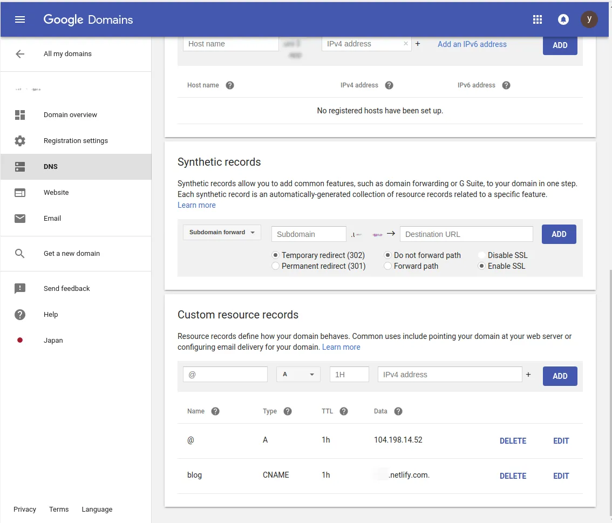Select Disable SSL option
This screenshot has width=612, height=523.
[481, 255]
